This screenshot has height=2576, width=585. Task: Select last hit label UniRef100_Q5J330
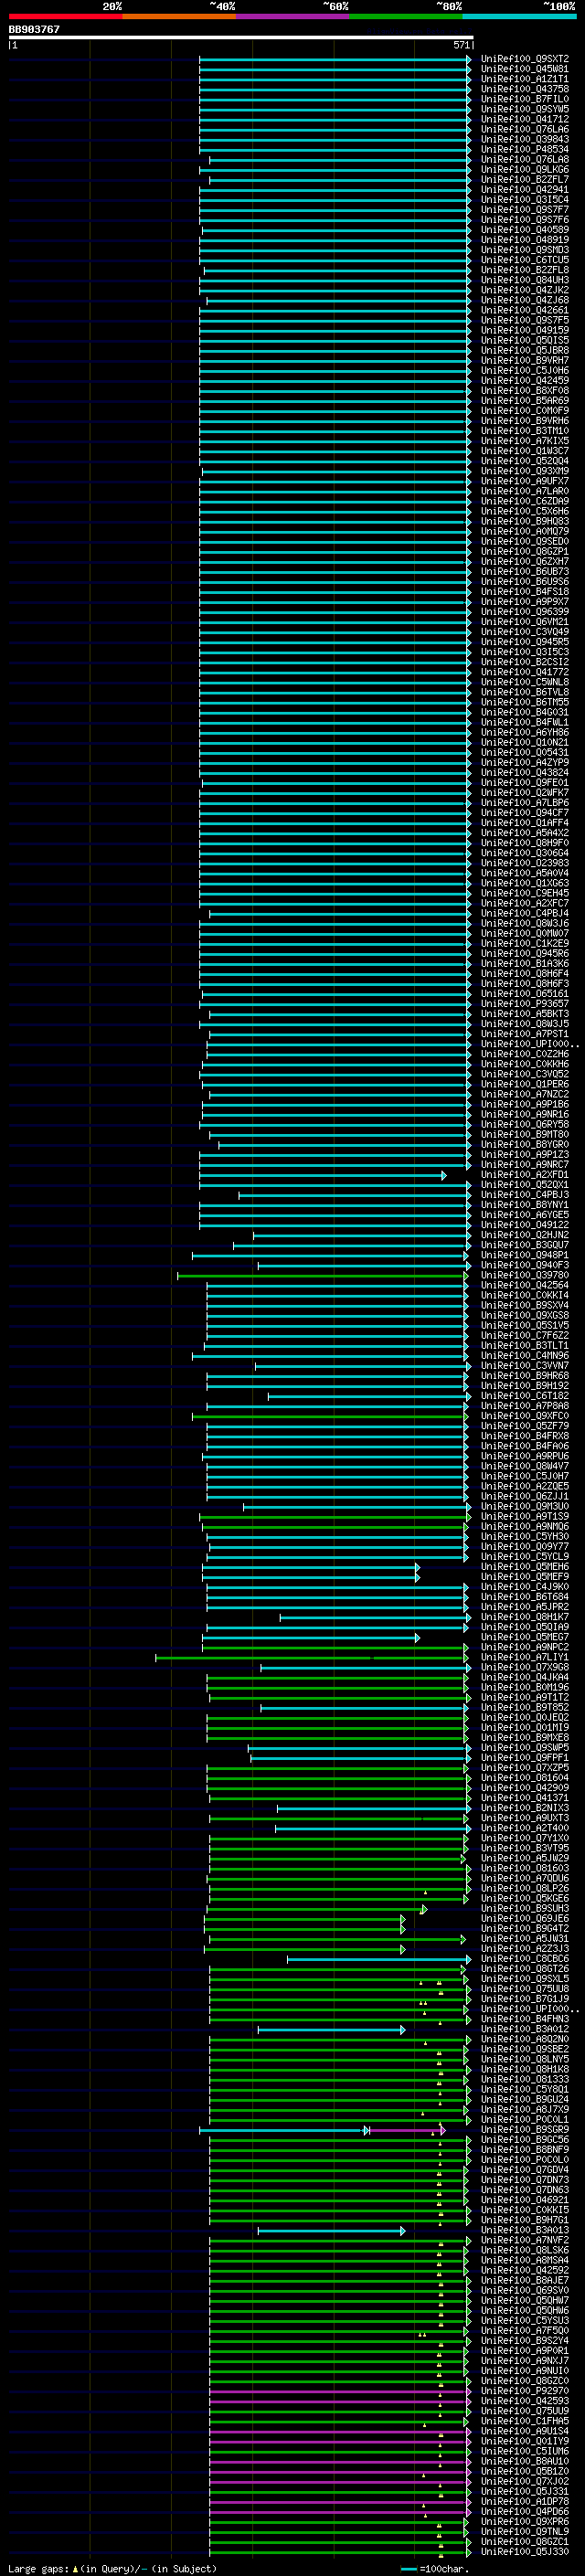[x=525, y=2553]
